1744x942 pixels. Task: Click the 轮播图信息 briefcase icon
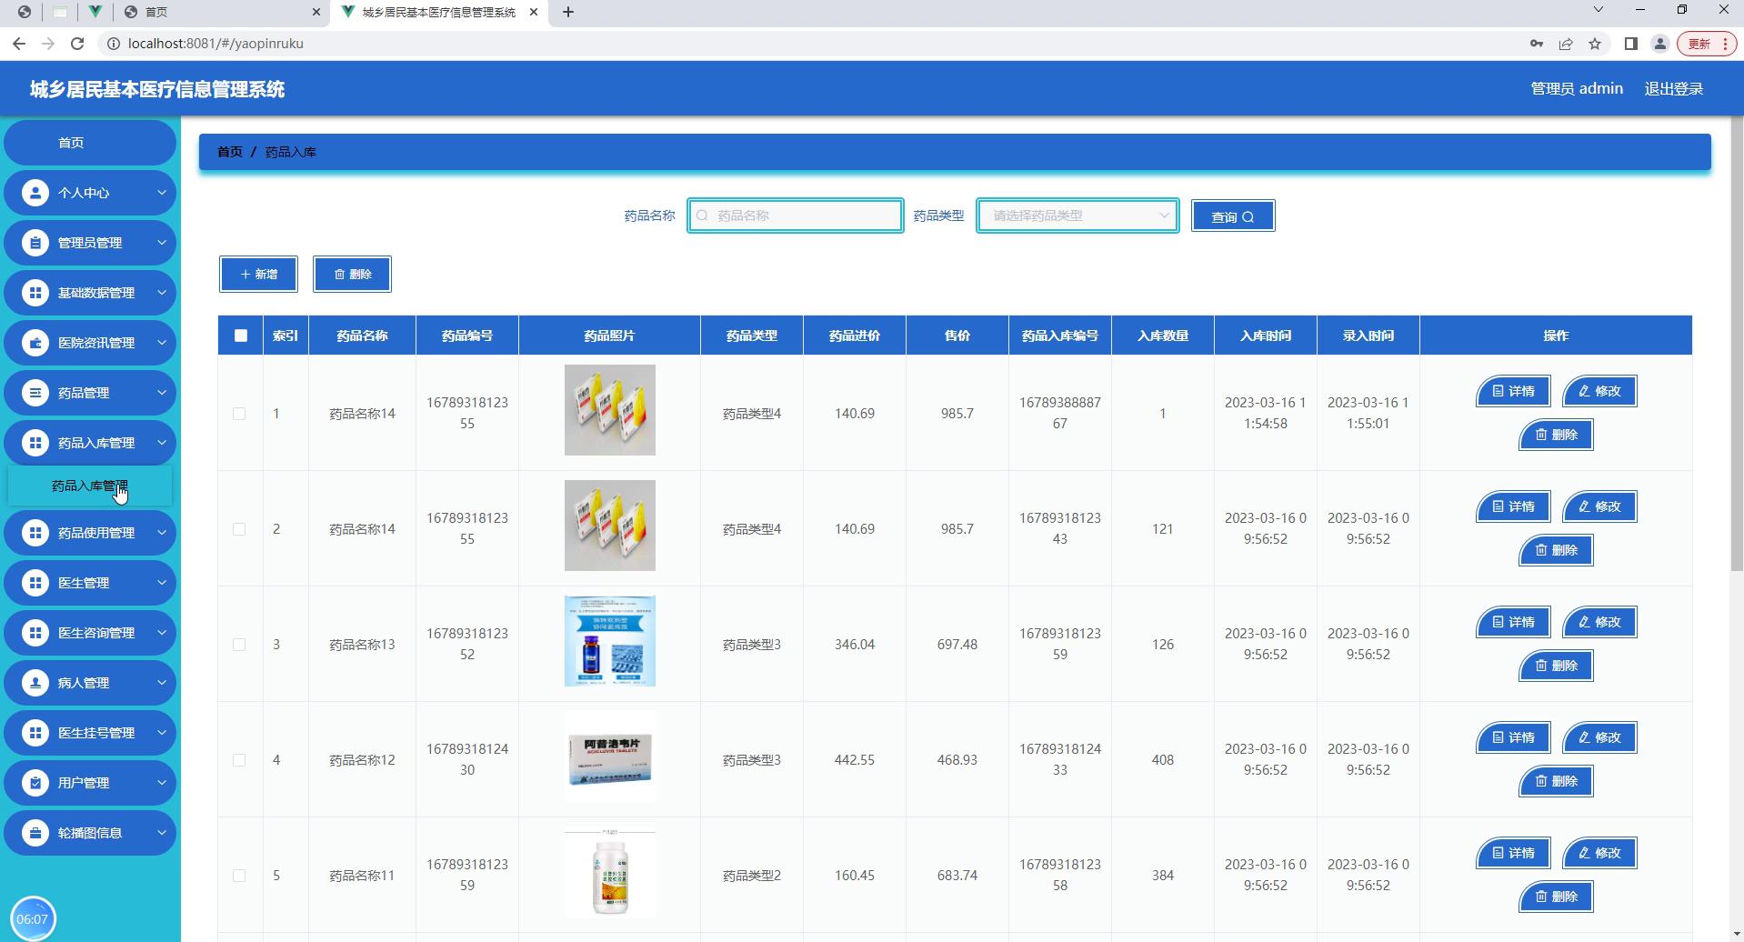click(x=35, y=833)
